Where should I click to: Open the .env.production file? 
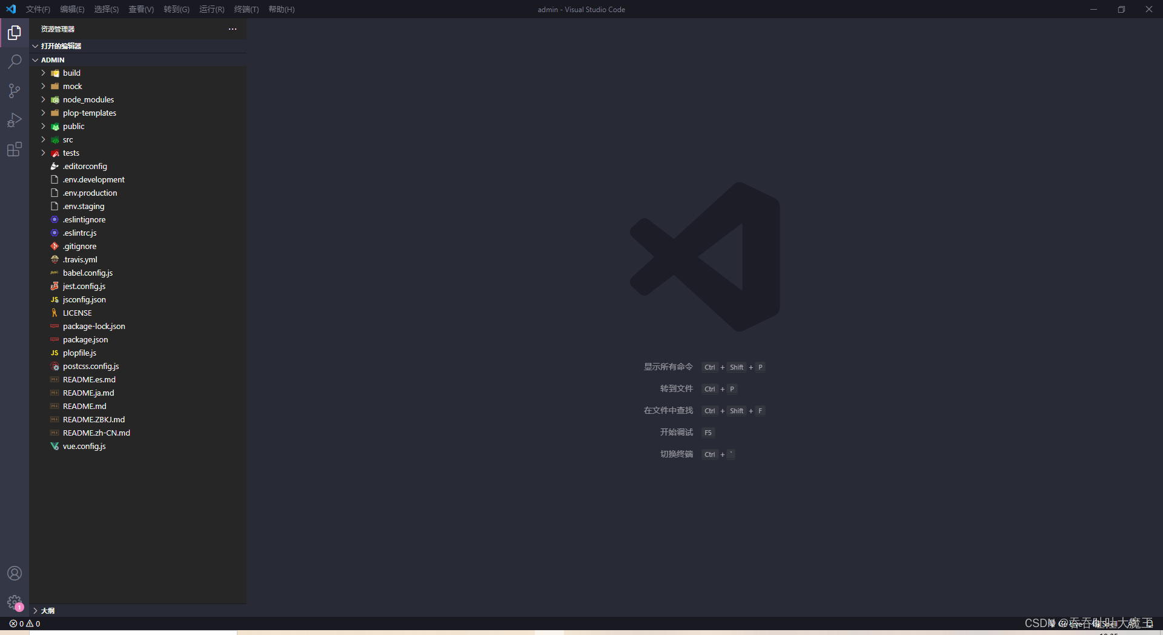[x=138, y=193]
